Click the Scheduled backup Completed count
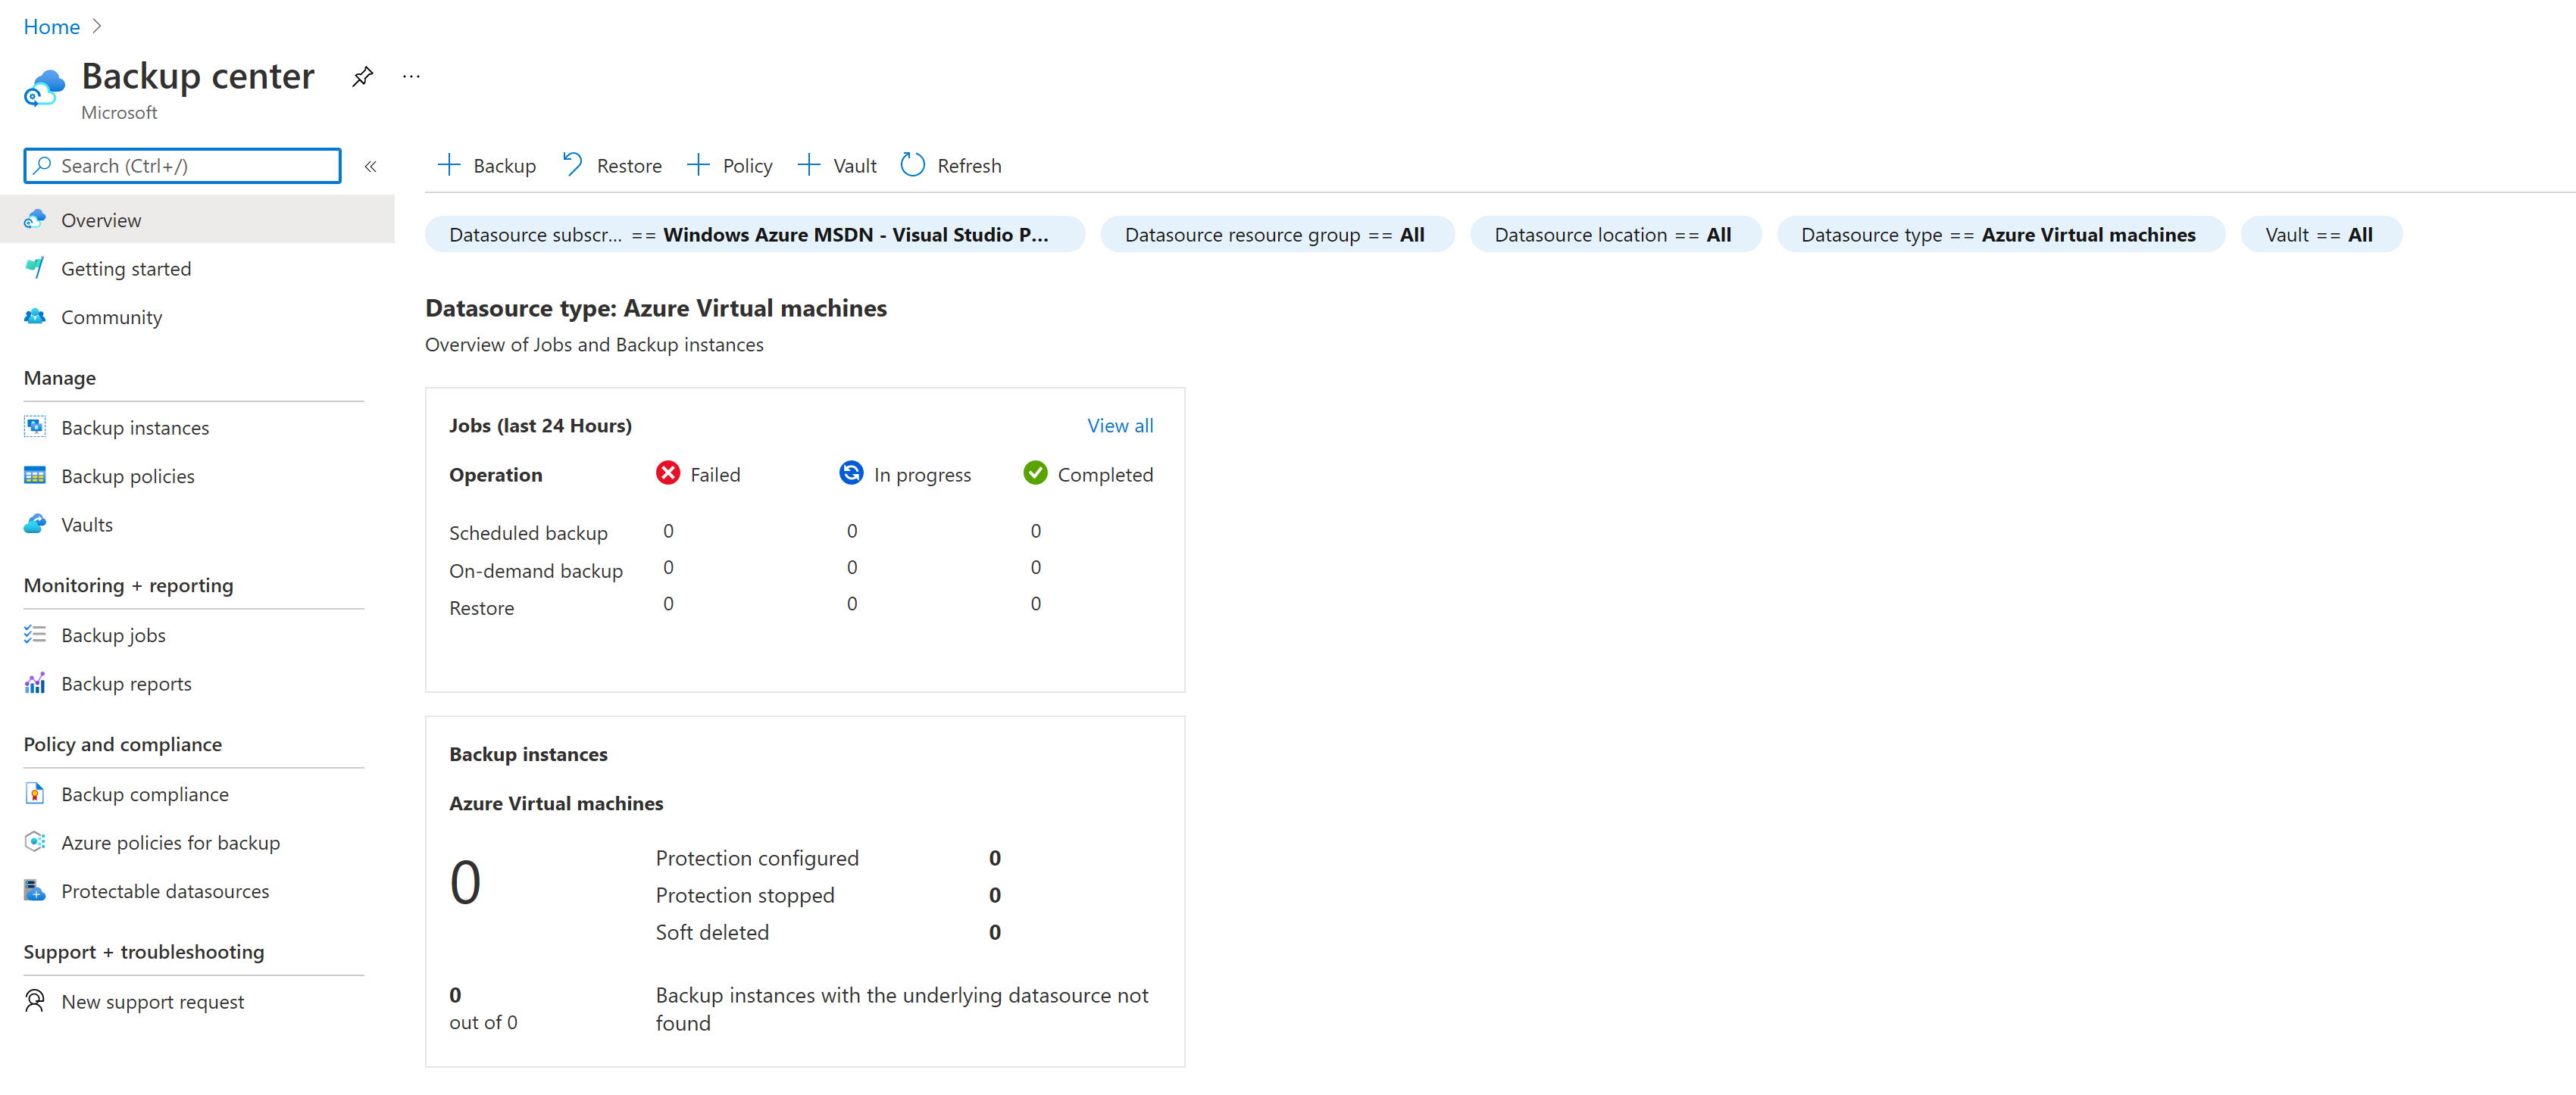 pos(1036,532)
